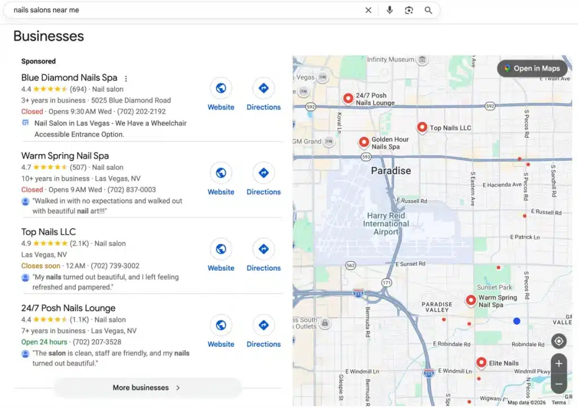
Task: Click the magnifying glass search icon
Action: pos(428,10)
